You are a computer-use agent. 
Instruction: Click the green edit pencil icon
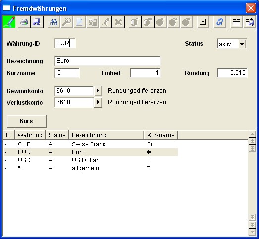pyautogui.click(x=9, y=22)
